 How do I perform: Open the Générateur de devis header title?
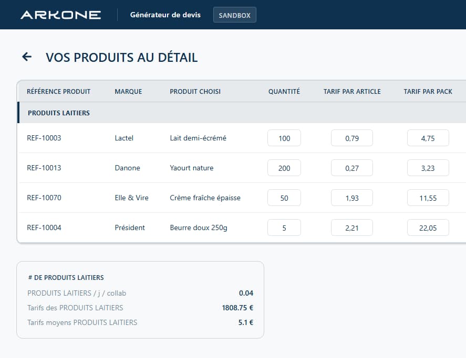point(165,15)
